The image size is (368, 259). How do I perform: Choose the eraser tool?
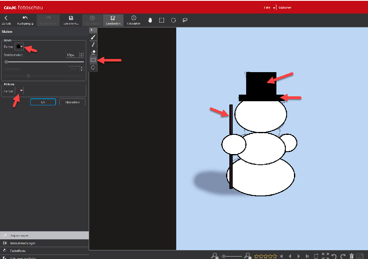[93, 52]
